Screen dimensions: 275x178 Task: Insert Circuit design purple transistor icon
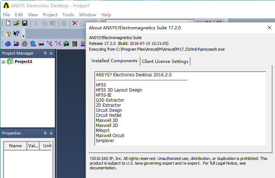click(x=50, y=43)
